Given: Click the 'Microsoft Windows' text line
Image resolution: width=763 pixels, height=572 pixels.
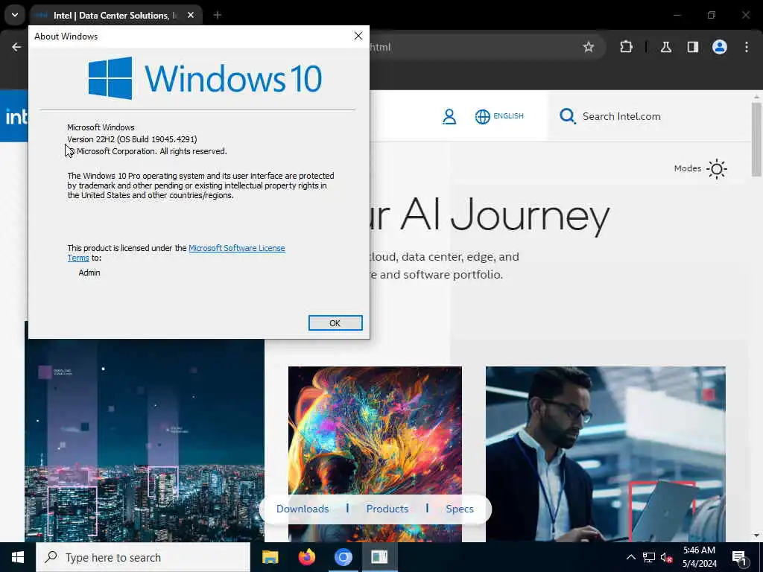Looking at the screenshot, I should click(x=101, y=127).
